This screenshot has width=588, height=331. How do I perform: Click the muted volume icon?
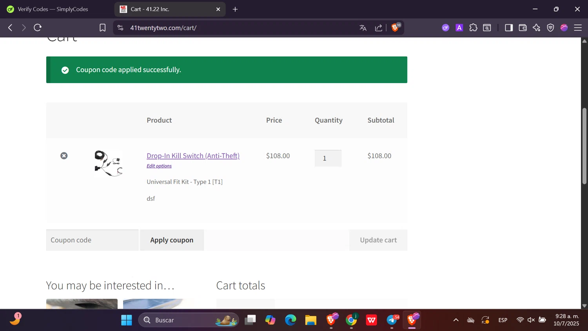coord(531,320)
